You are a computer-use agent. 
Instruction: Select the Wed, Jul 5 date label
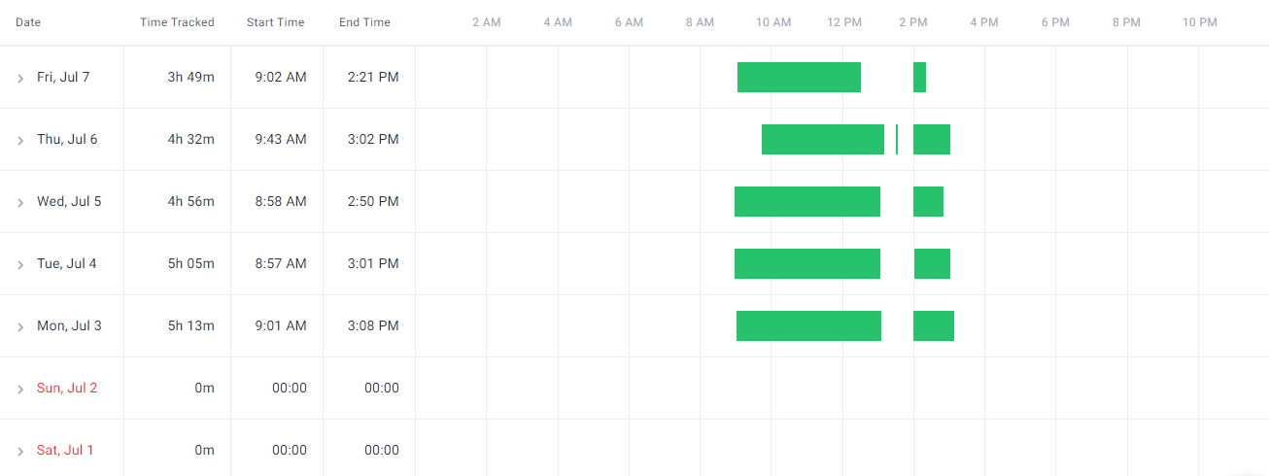pos(69,201)
